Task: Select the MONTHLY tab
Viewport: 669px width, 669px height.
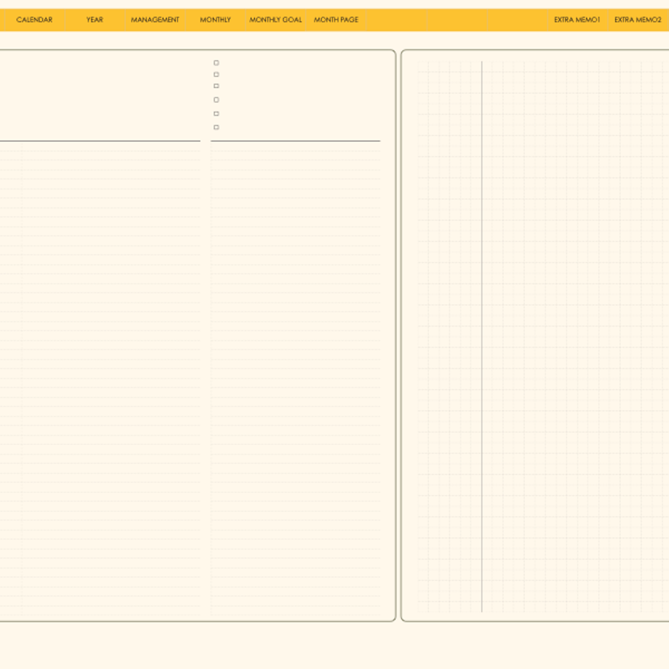Action: [215, 20]
